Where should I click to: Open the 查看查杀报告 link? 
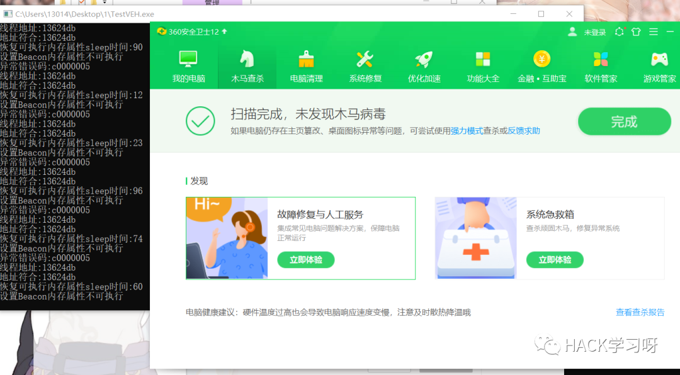point(640,312)
